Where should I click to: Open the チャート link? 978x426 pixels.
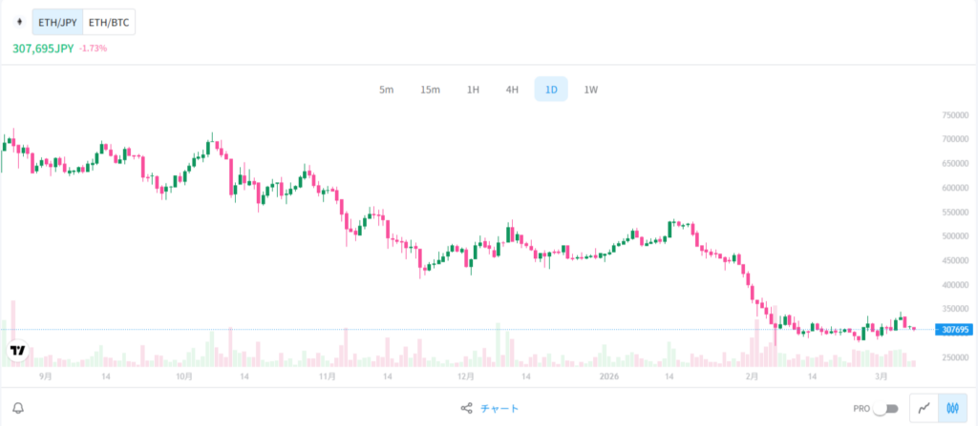(x=500, y=408)
